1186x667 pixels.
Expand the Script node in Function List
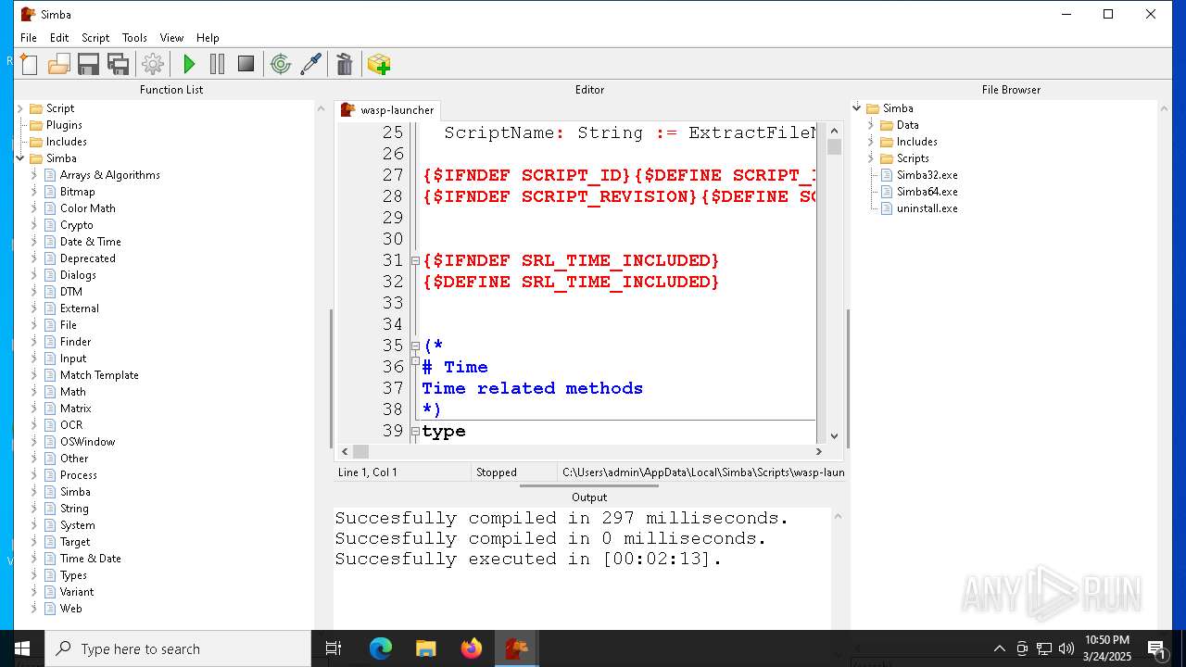click(x=20, y=108)
